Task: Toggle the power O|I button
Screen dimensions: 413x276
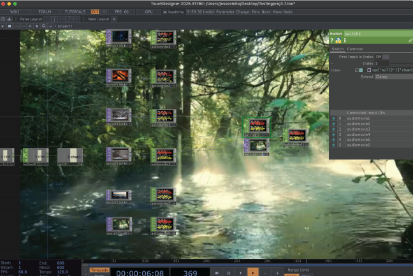Action: (95, 12)
